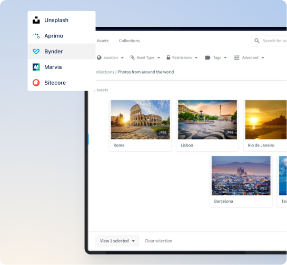The width and height of the screenshot is (287, 265).
Task: Click the Bynder heart logo icon
Action: point(36,51)
